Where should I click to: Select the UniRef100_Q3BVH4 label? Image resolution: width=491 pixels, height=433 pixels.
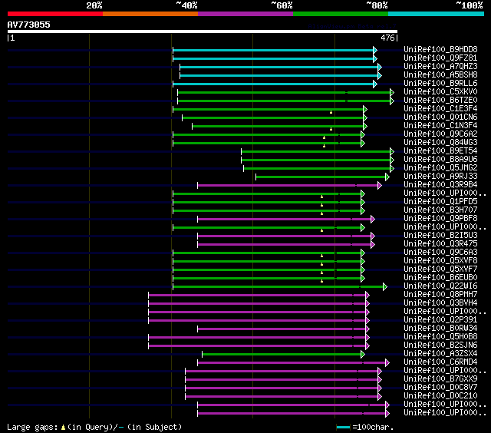440,303
